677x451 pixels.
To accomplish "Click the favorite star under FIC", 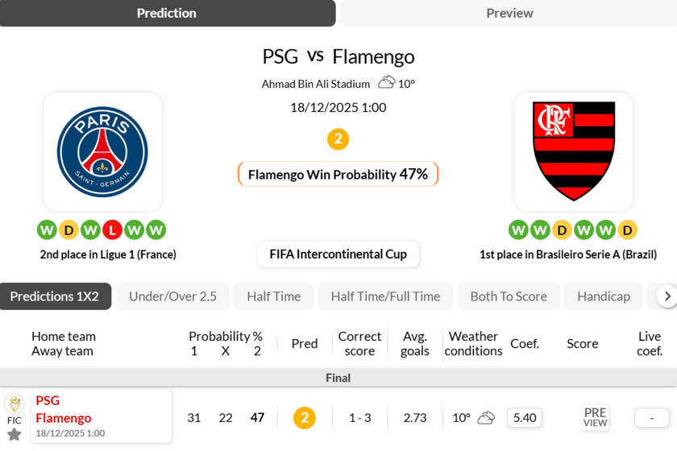I will 15,435.
